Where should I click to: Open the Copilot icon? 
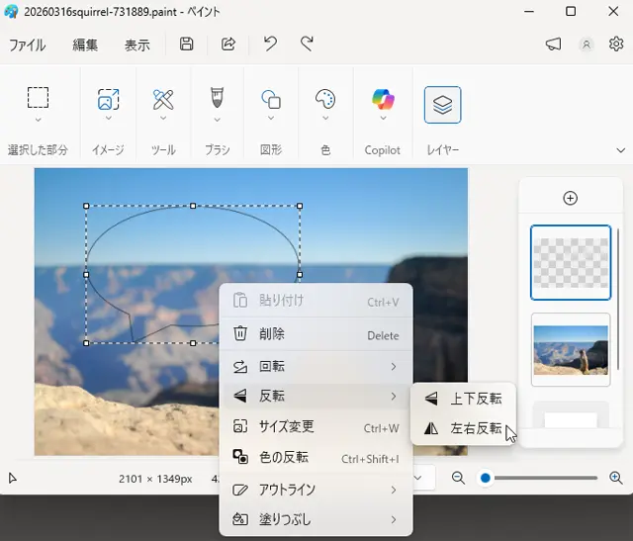(383, 99)
